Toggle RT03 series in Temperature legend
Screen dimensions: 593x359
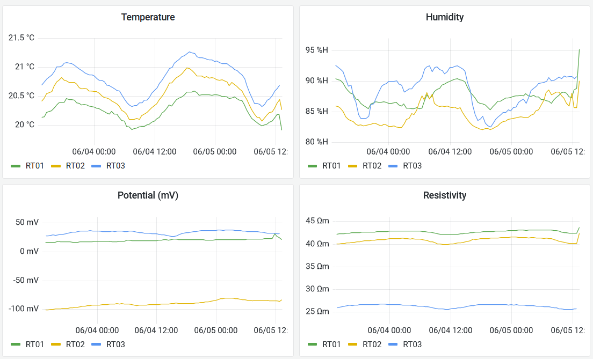[x=115, y=166]
